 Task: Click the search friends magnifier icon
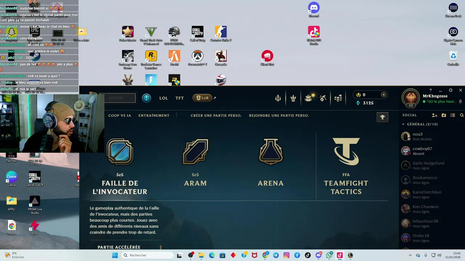pos(462,115)
